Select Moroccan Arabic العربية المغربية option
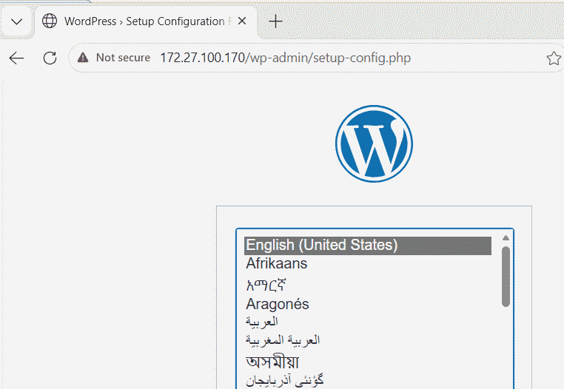The image size is (564, 389). [368, 339]
